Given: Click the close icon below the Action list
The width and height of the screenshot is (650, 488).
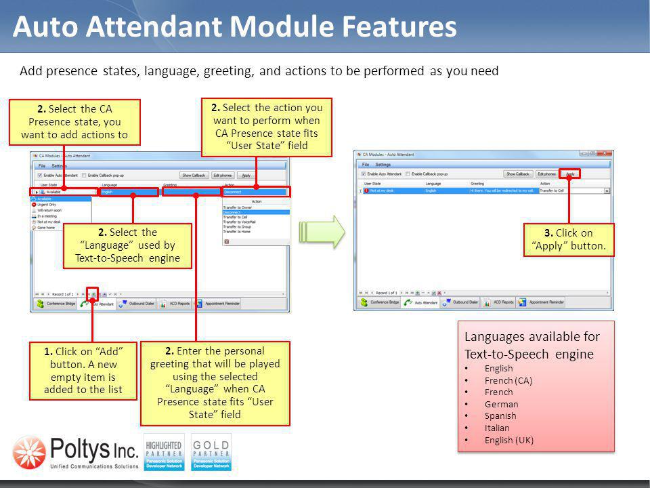Looking at the screenshot, I should coord(227,241).
